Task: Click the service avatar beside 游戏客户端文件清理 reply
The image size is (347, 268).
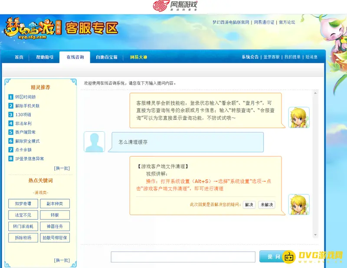Action: [x=299, y=204]
